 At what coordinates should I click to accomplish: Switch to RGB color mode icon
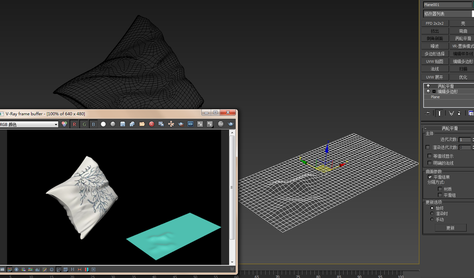coord(65,124)
